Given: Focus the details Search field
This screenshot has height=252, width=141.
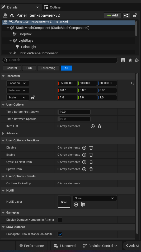Looking at the screenshot, I should [60, 60].
